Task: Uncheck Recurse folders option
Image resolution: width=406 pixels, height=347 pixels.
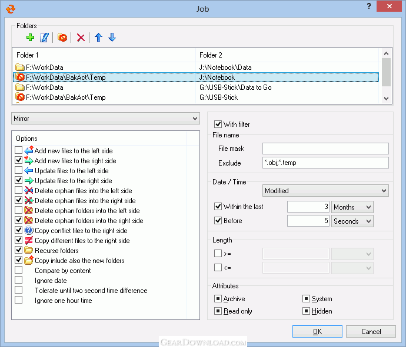Action: pos(18,250)
